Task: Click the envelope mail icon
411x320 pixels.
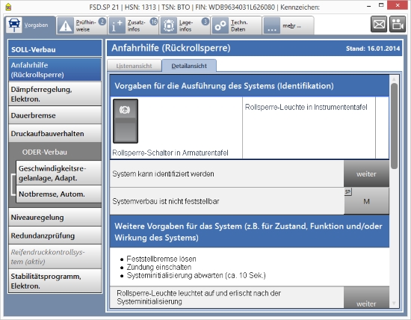Action: tap(379, 25)
